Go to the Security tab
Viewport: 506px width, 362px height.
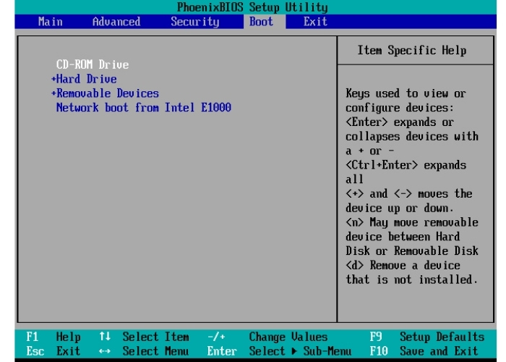pyautogui.click(x=194, y=22)
